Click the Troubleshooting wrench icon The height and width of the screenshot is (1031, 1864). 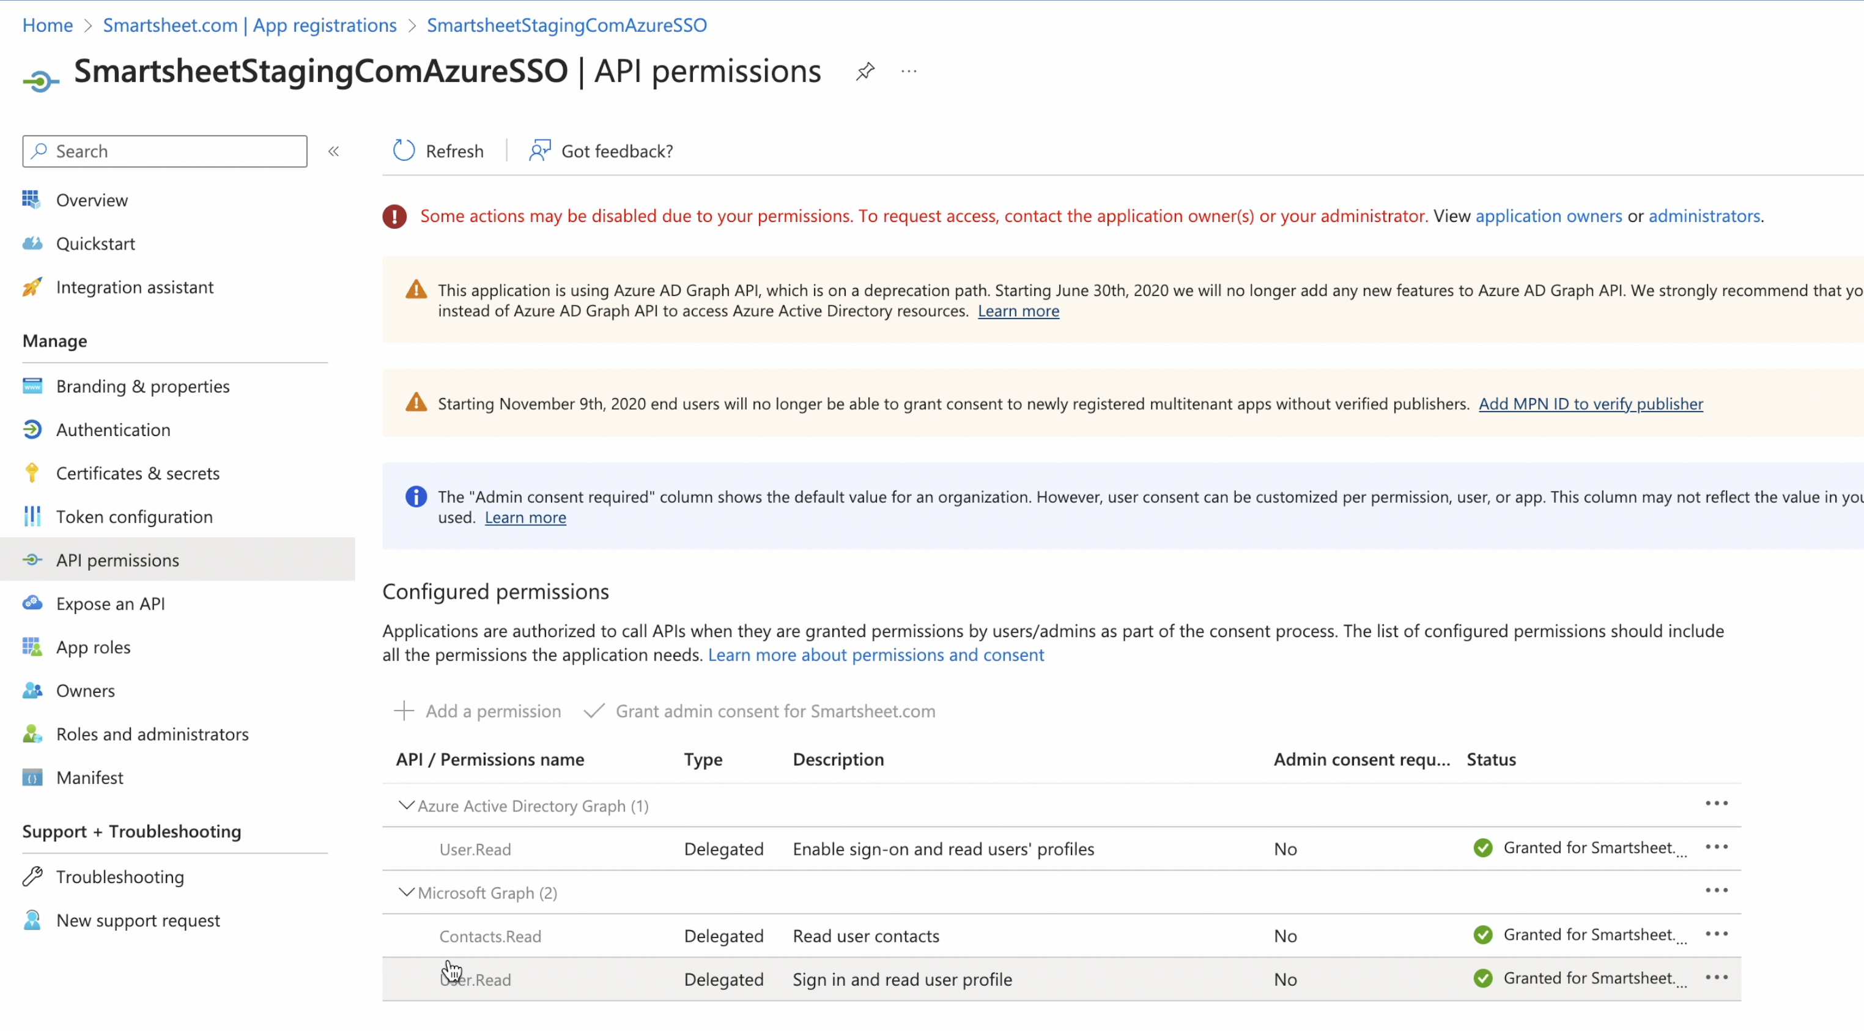32,876
